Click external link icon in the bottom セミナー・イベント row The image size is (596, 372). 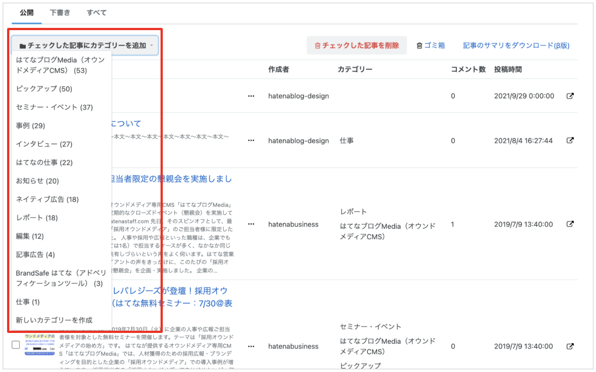570,346
